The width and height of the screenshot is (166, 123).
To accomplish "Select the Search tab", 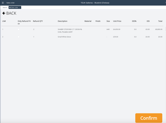I will pyautogui.click(x=5, y=8).
